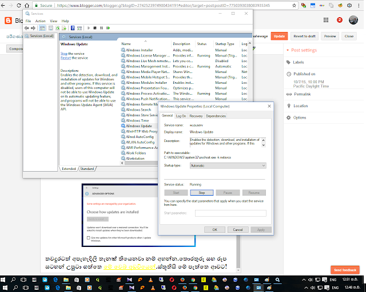The width and height of the screenshot is (366, 292).
Task: Click the orange Blogger logo
Action: pyautogui.click(x=8, y=21)
